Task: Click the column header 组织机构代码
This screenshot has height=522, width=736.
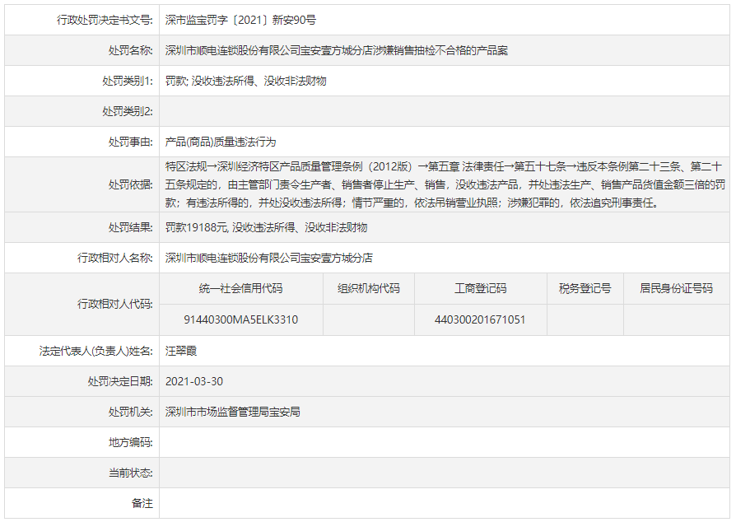Action: (x=369, y=289)
